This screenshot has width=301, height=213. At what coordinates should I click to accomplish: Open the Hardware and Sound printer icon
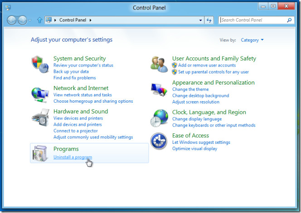coord(40,118)
